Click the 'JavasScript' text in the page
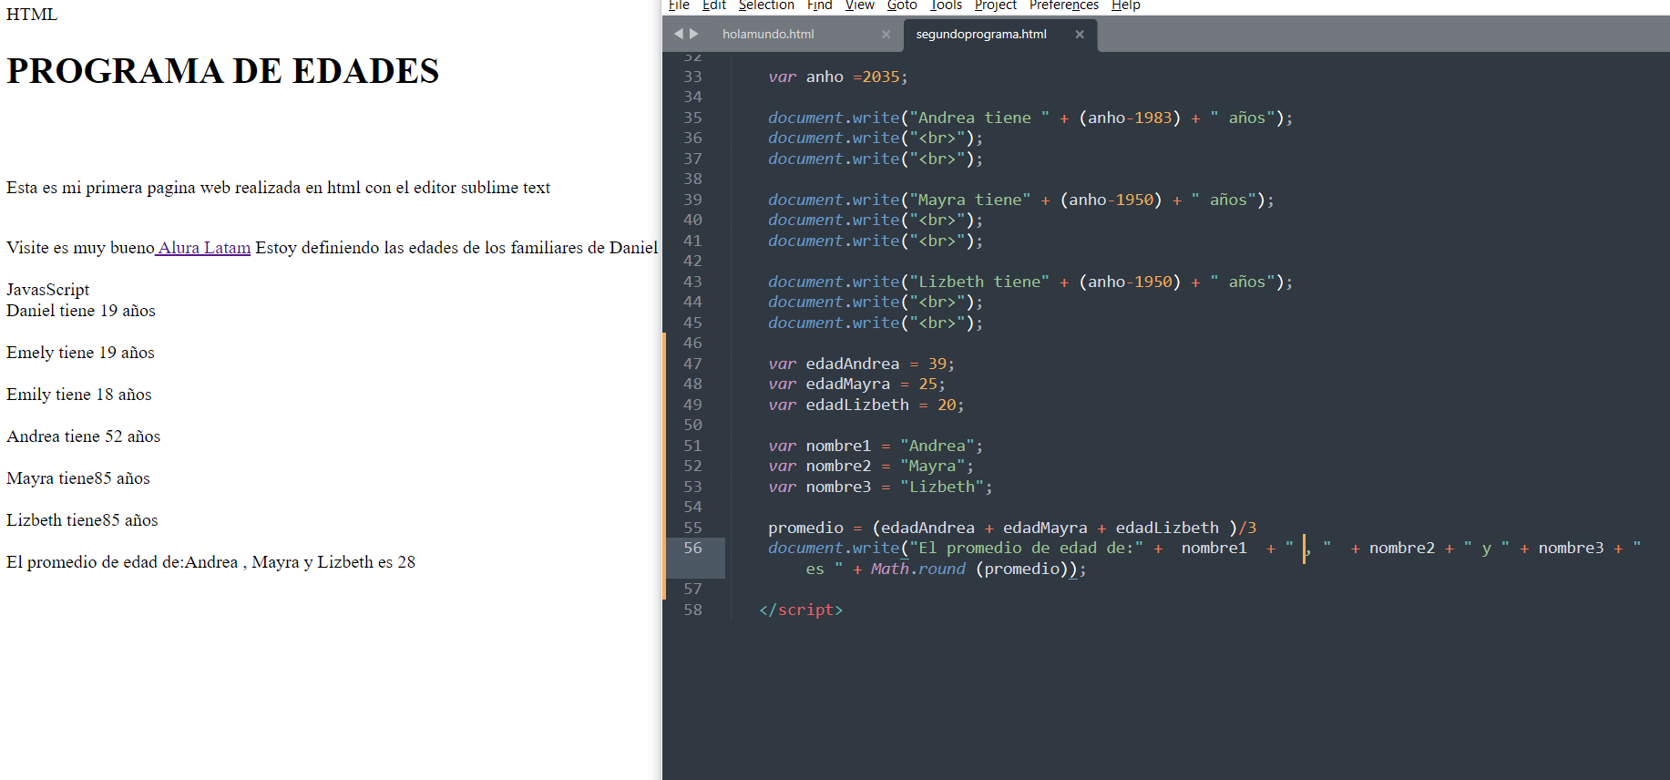1670x780 pixels. tap(47, 290)
